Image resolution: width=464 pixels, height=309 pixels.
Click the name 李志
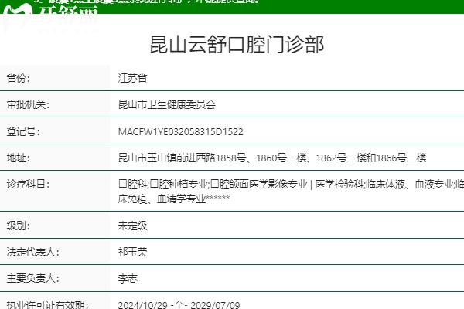(x=128, y=278)
